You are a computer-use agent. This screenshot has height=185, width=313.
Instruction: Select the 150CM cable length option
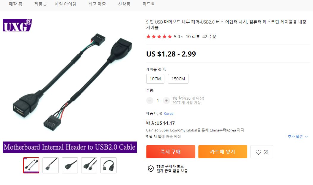tap(178, 79)
